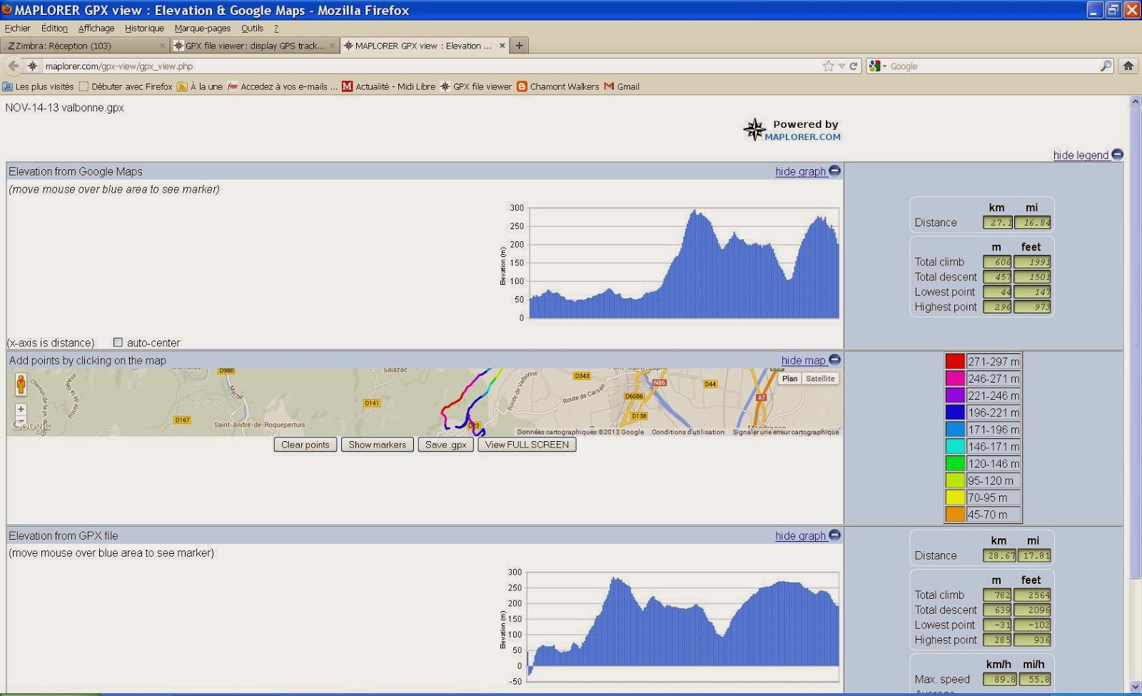The width and height of the screenshot is (1142, 696).
Task: Click the hide map link
Action: click(803, 360)
